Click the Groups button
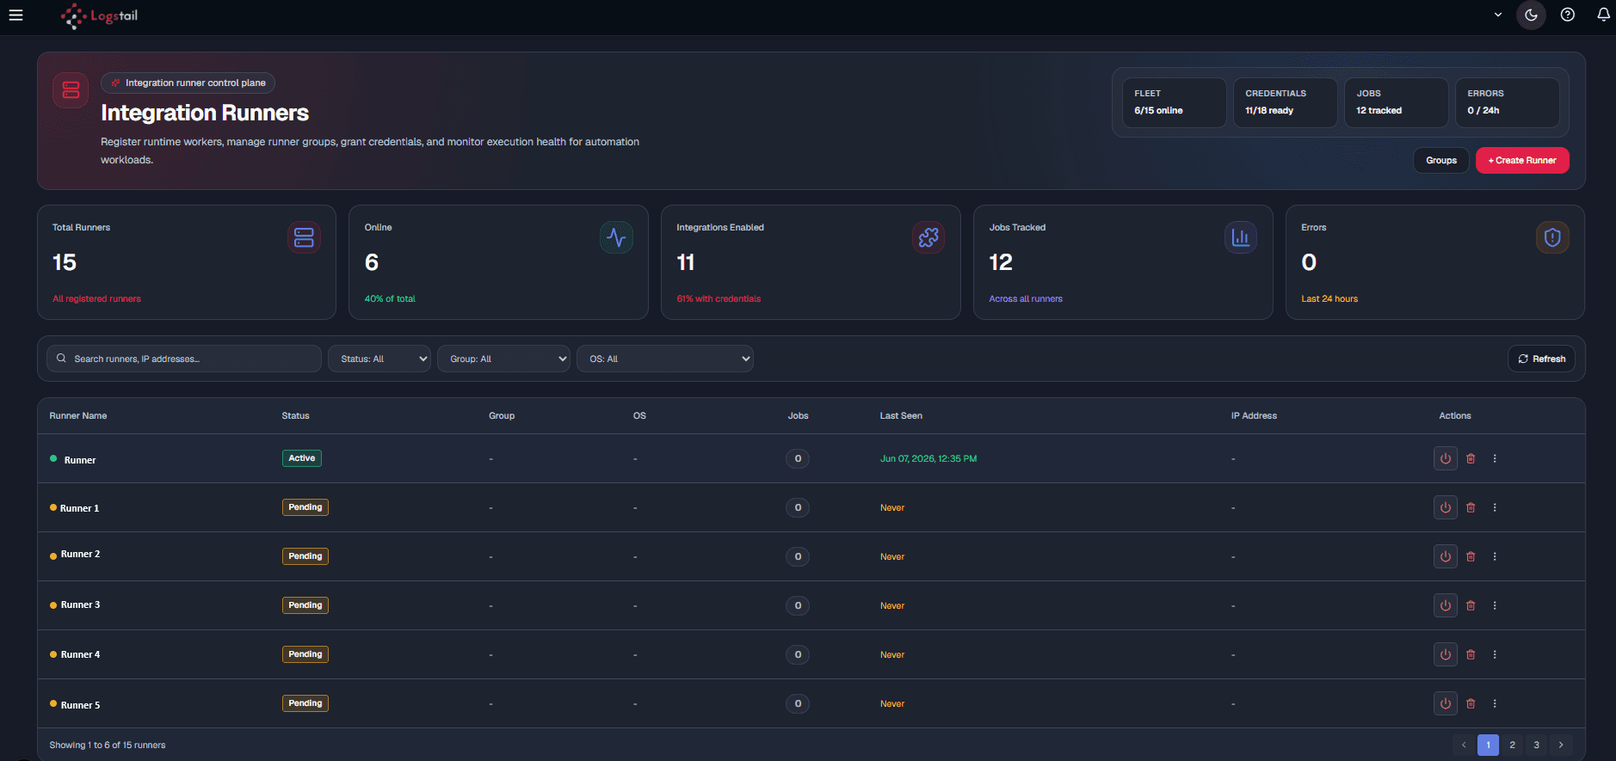Screen dimensions: 1616x761 1441,160
